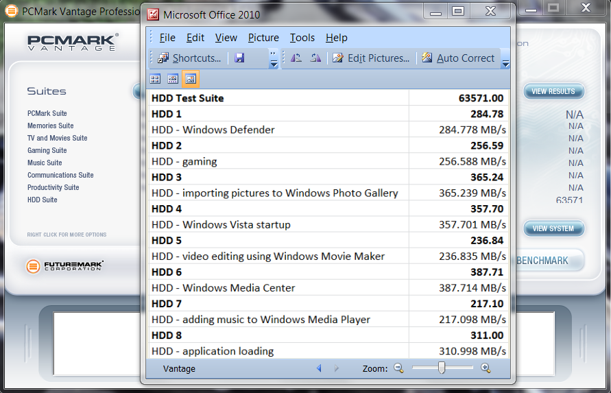Rotate picture right using toolbar icon
Image resolution: width=611 pixels, height=393 pixels.
click(315, 58)
